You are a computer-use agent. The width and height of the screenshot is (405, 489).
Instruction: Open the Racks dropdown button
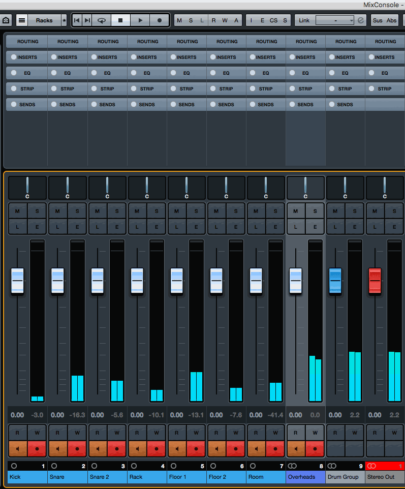[x=44, y=20]
